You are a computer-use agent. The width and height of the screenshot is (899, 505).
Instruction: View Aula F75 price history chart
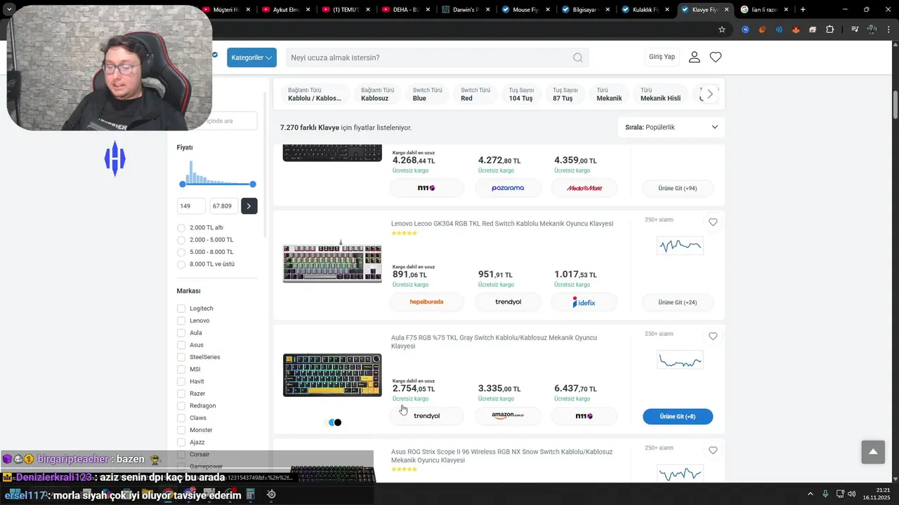tap(680, 360)
